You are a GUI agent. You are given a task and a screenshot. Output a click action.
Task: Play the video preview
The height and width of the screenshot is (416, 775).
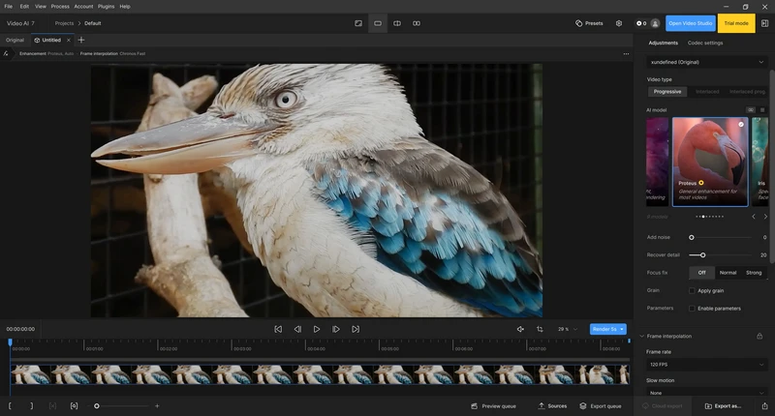coord(317,329)
